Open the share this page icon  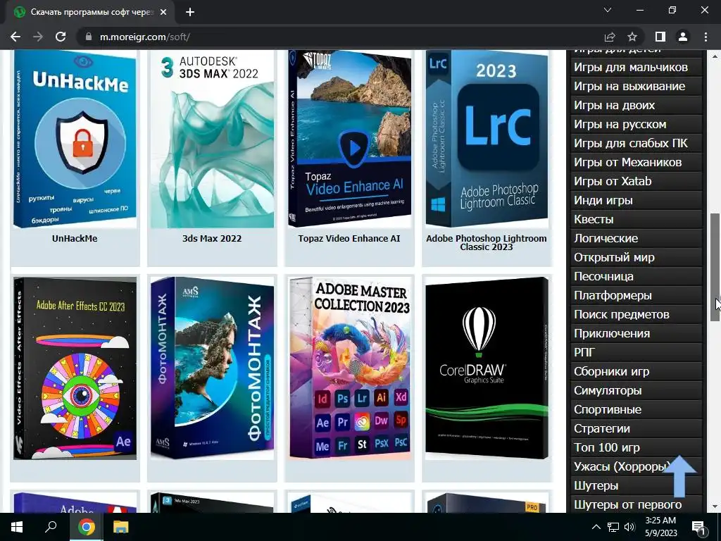(610, 37)
